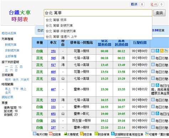Select suggestion 台北 萬華 明早

98,20
